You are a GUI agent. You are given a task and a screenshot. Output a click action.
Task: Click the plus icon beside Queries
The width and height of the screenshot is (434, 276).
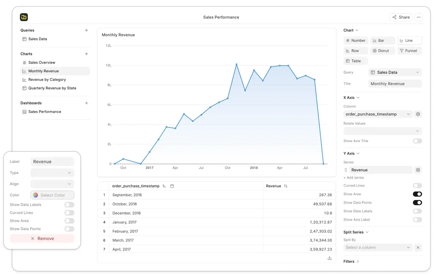86,30
